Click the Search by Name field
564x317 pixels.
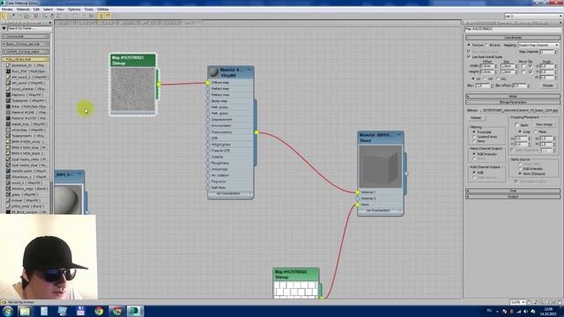coord(29,28)
